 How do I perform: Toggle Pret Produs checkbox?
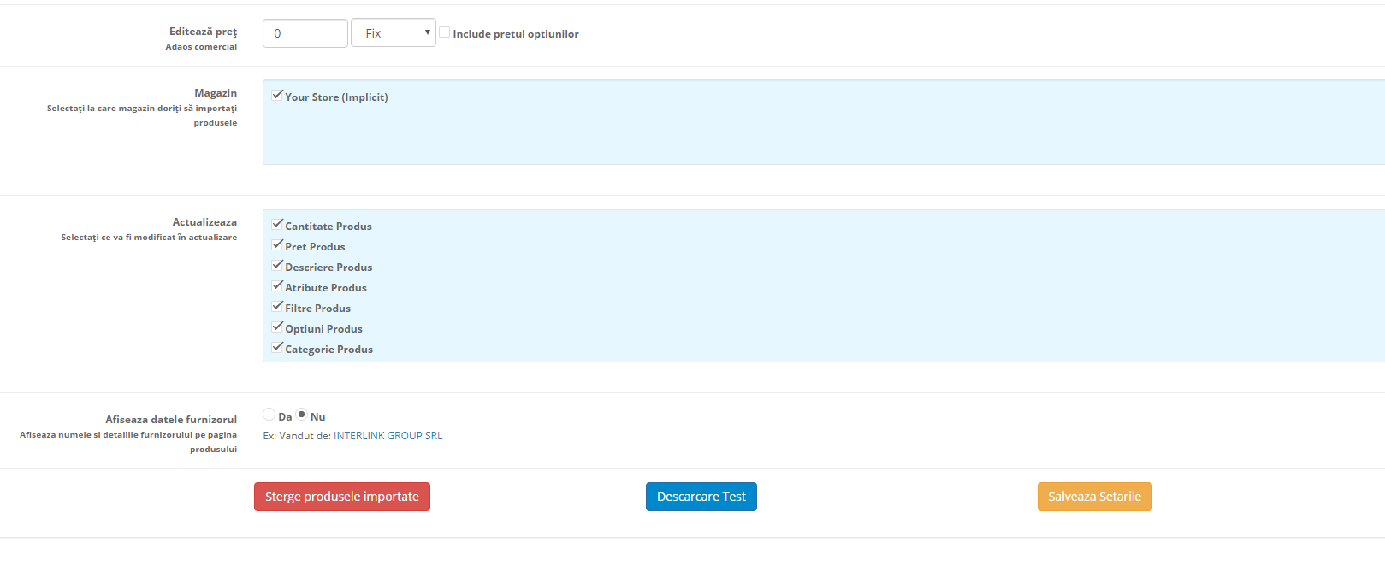point(277,245)
